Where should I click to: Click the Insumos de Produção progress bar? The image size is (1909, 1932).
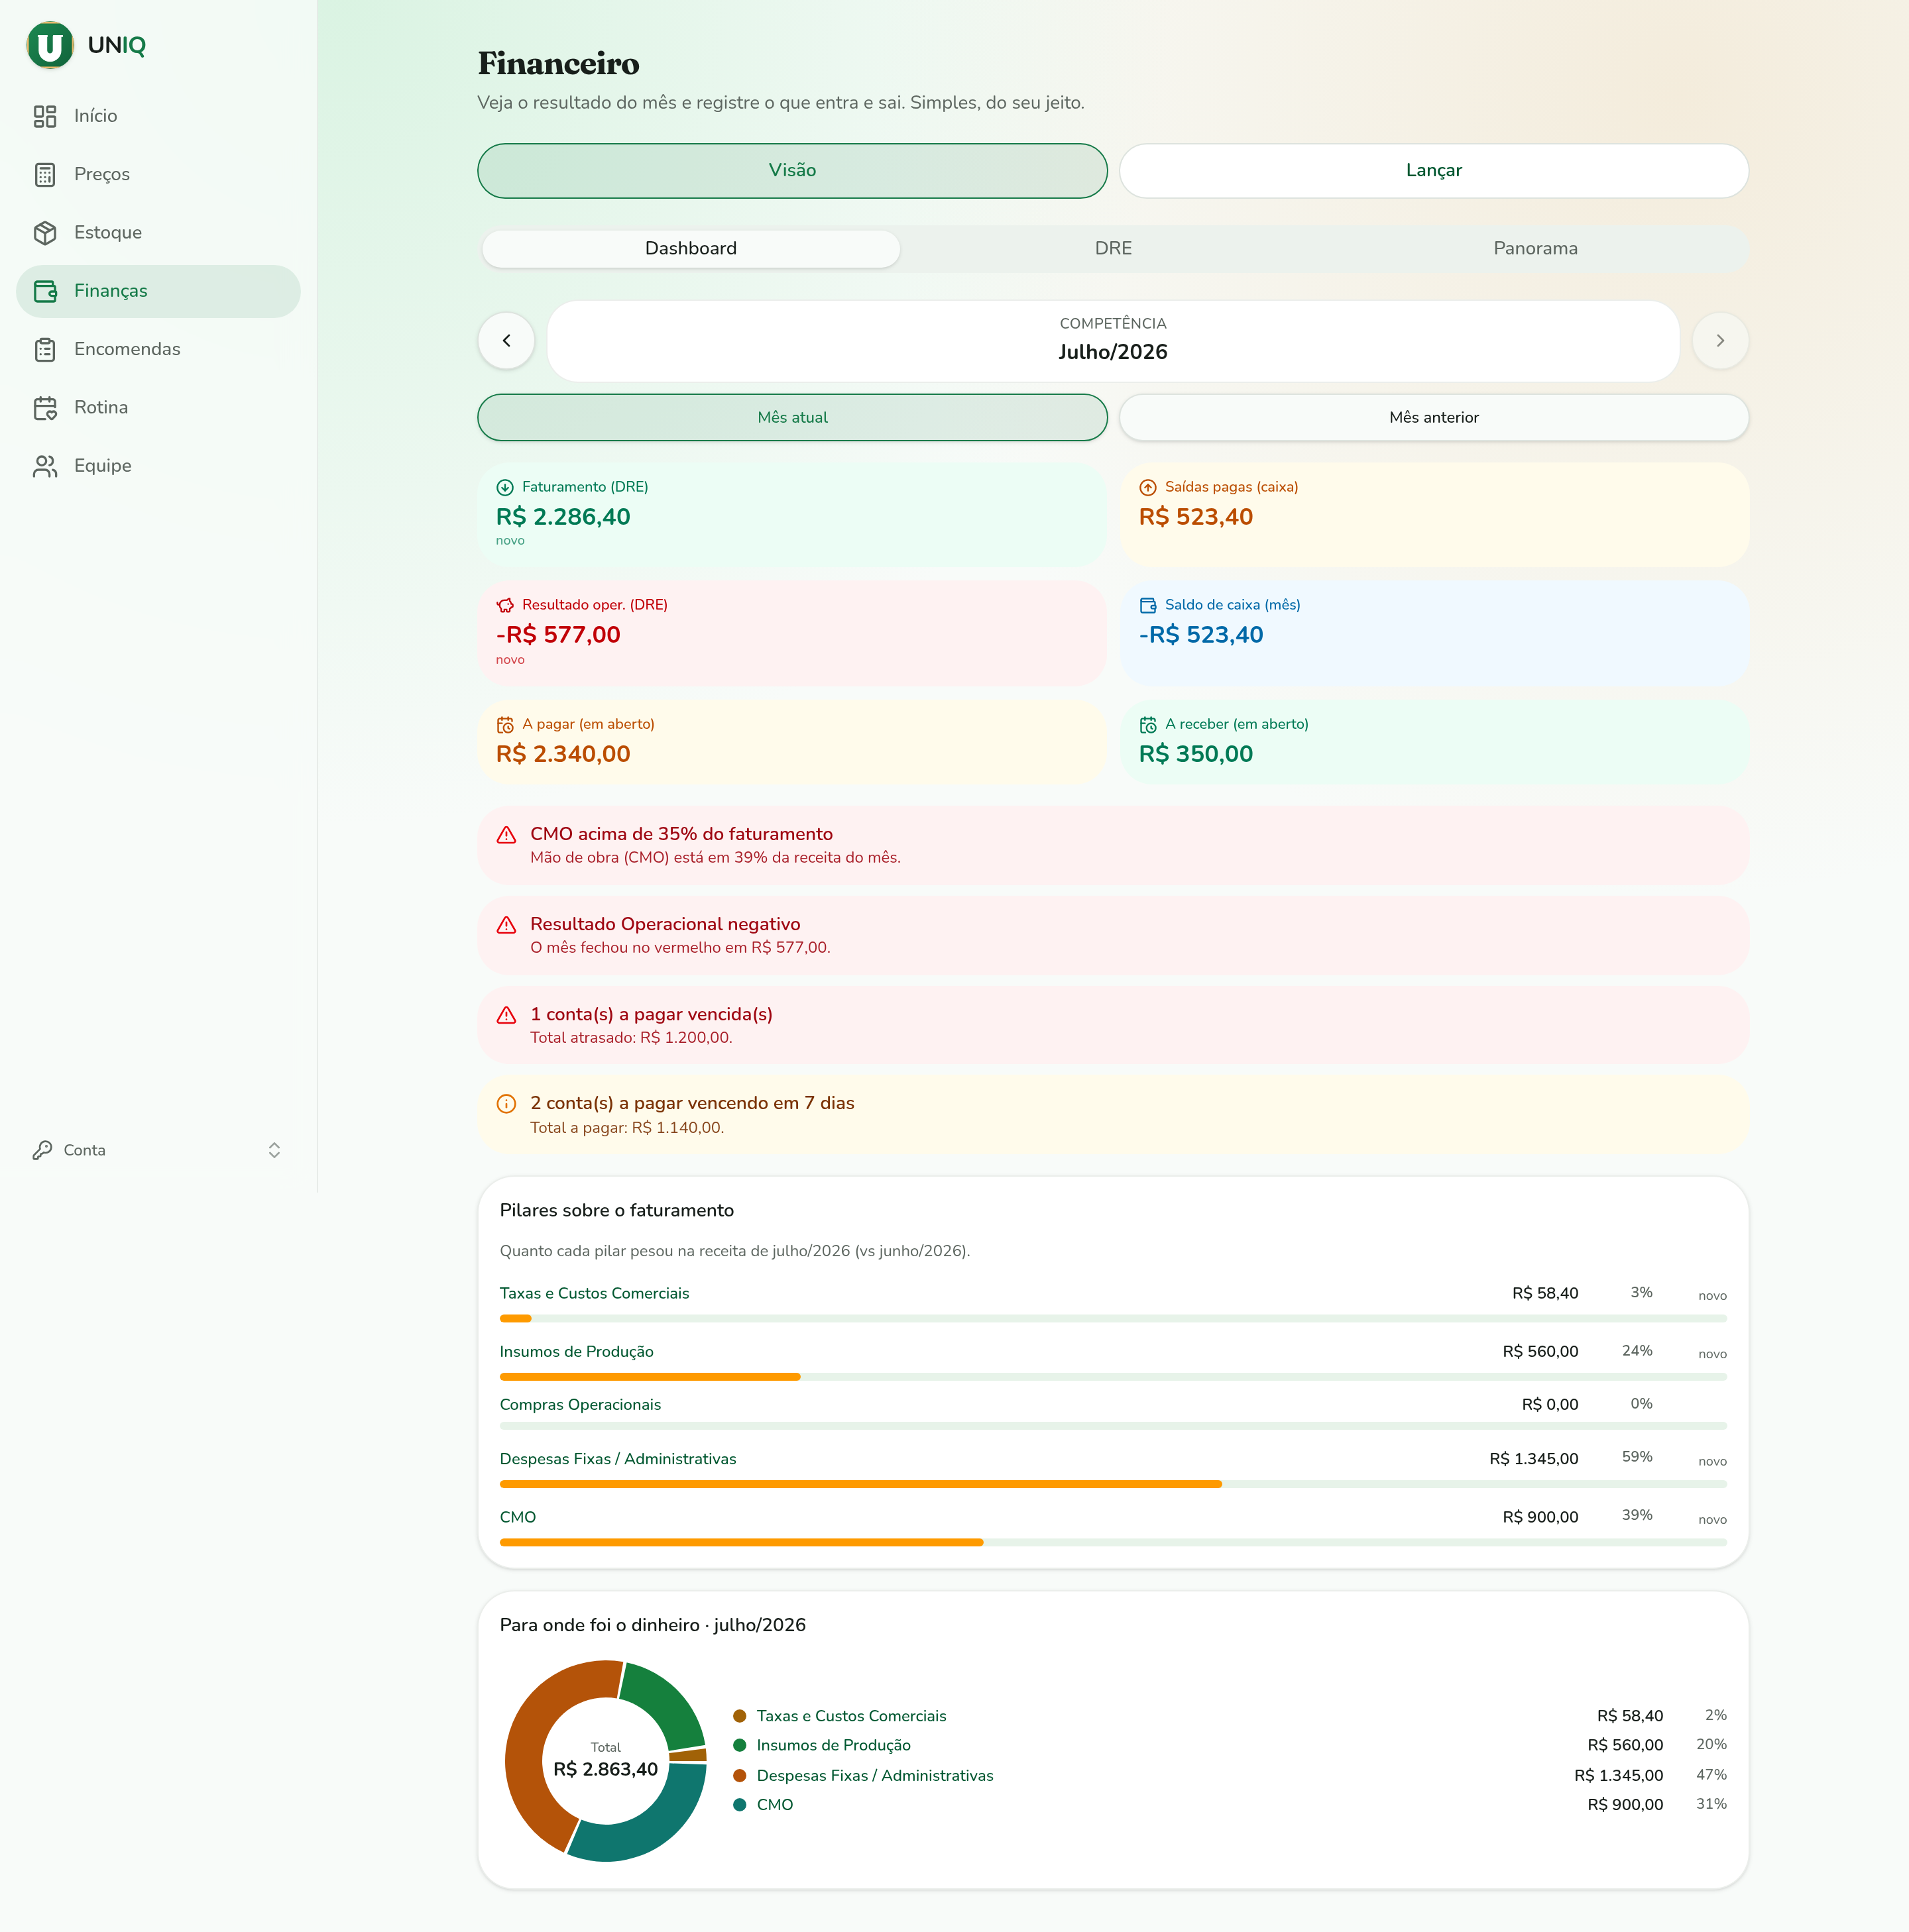pos(1112,1377)
